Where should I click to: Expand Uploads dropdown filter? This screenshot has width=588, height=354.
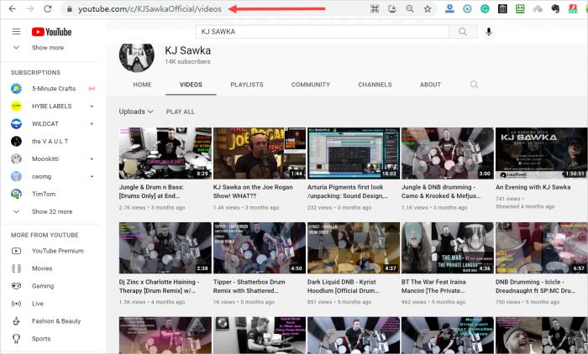point(136,112)
